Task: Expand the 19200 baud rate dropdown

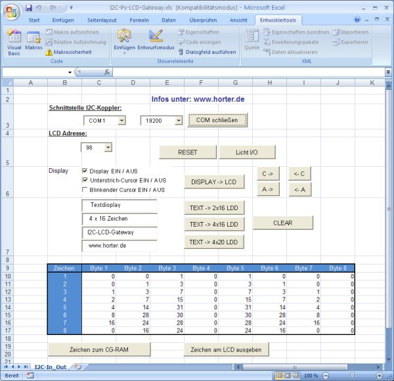Action: coord(178,121)
